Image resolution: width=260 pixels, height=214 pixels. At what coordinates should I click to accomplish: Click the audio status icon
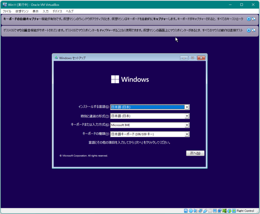tap(196, 211)
